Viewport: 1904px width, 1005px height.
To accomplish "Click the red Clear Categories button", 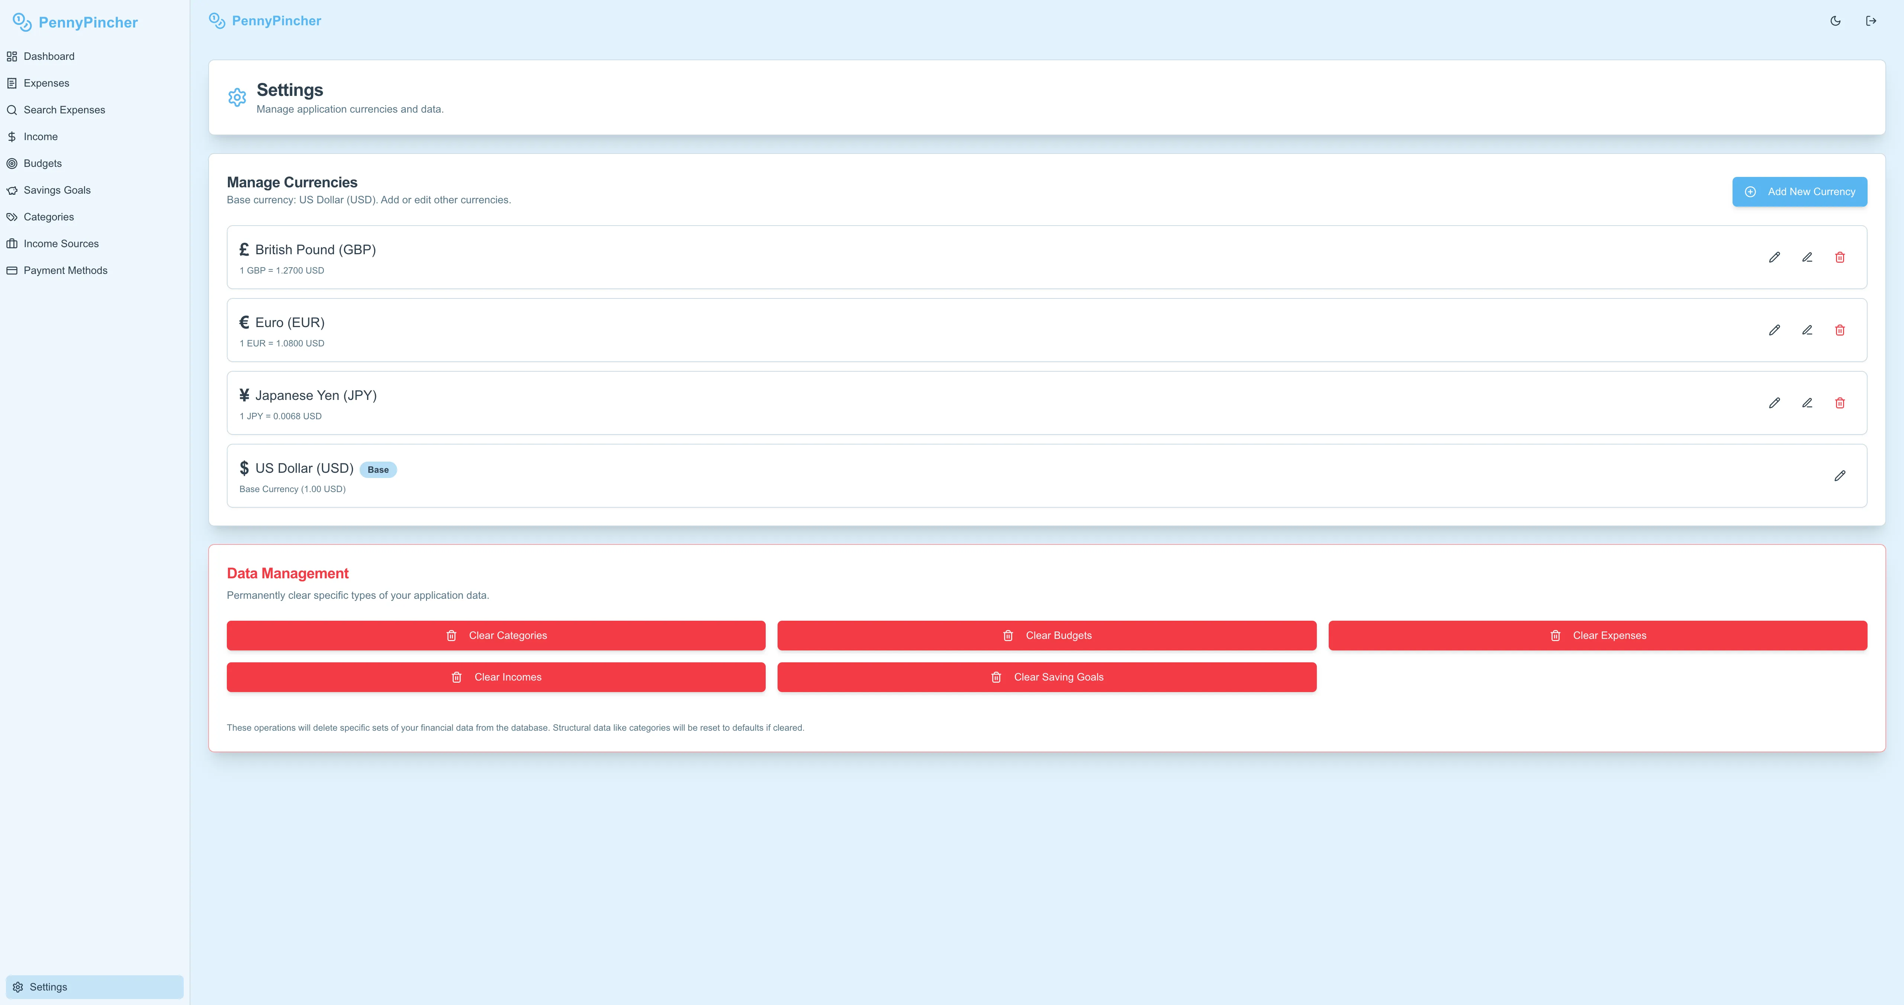I will point(496,636).
